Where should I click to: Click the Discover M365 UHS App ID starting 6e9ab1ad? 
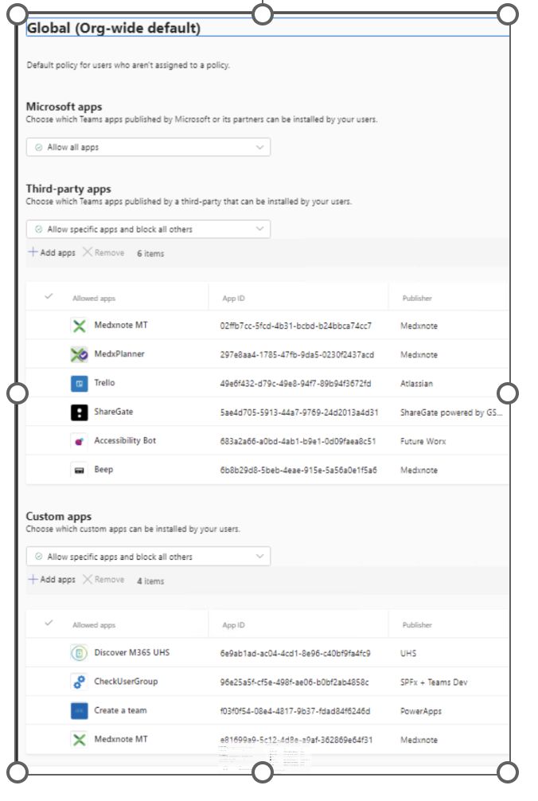(x=295, y=654)
